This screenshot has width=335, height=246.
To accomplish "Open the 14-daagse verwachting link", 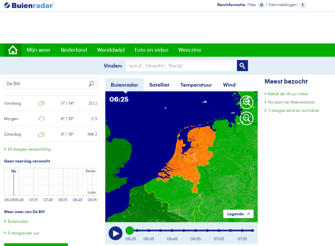I will click(x=29, y=149).
